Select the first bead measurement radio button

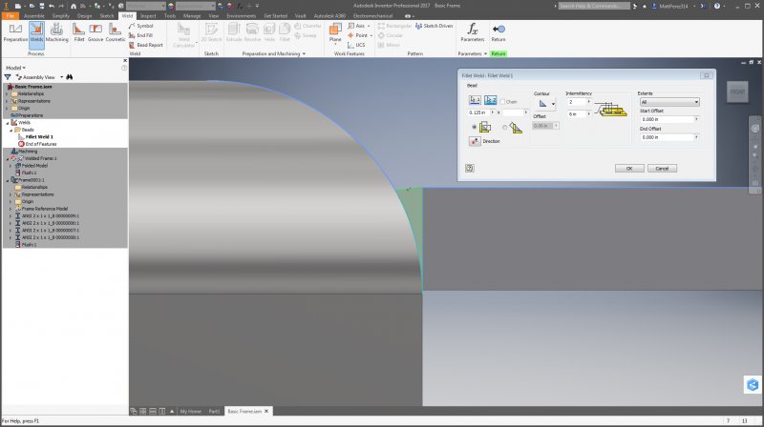pos(475,127)
